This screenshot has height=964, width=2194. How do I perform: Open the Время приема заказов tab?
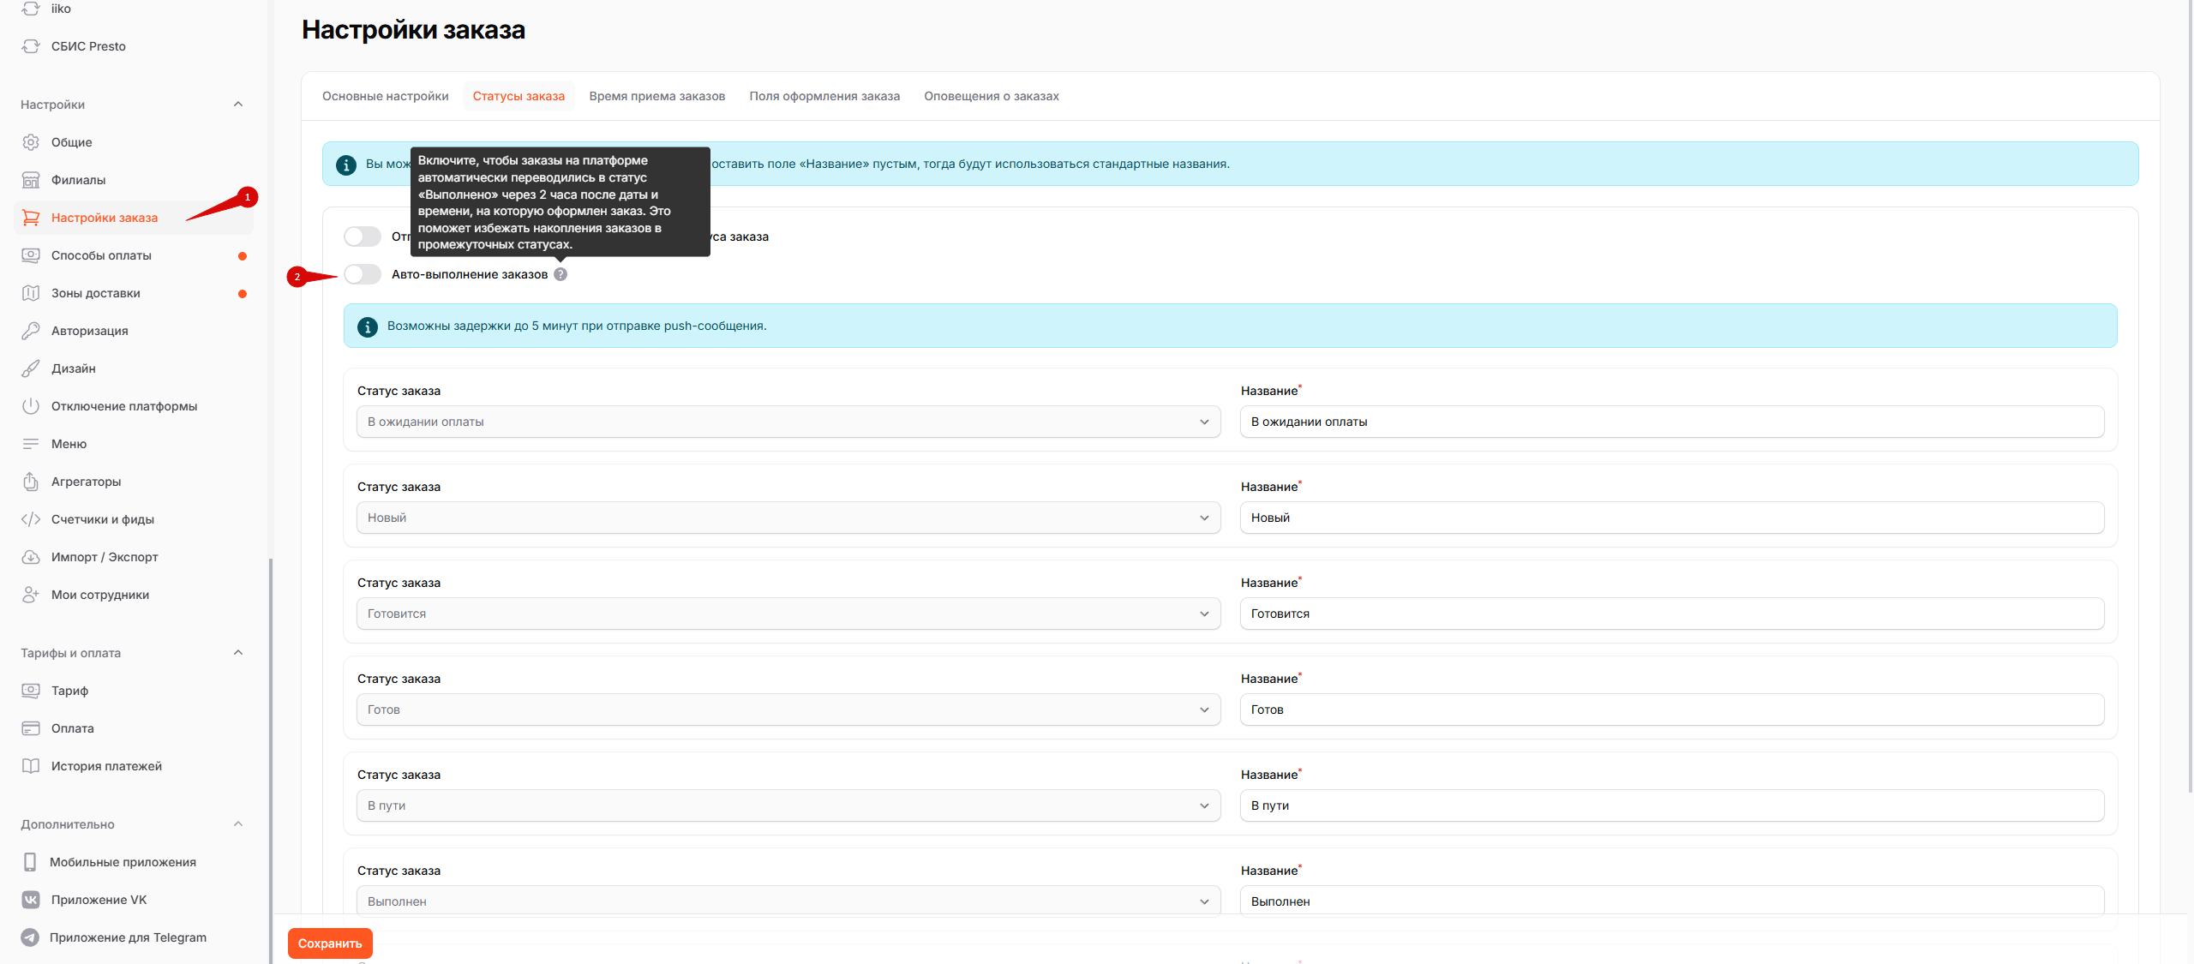[x=657, y=96]
